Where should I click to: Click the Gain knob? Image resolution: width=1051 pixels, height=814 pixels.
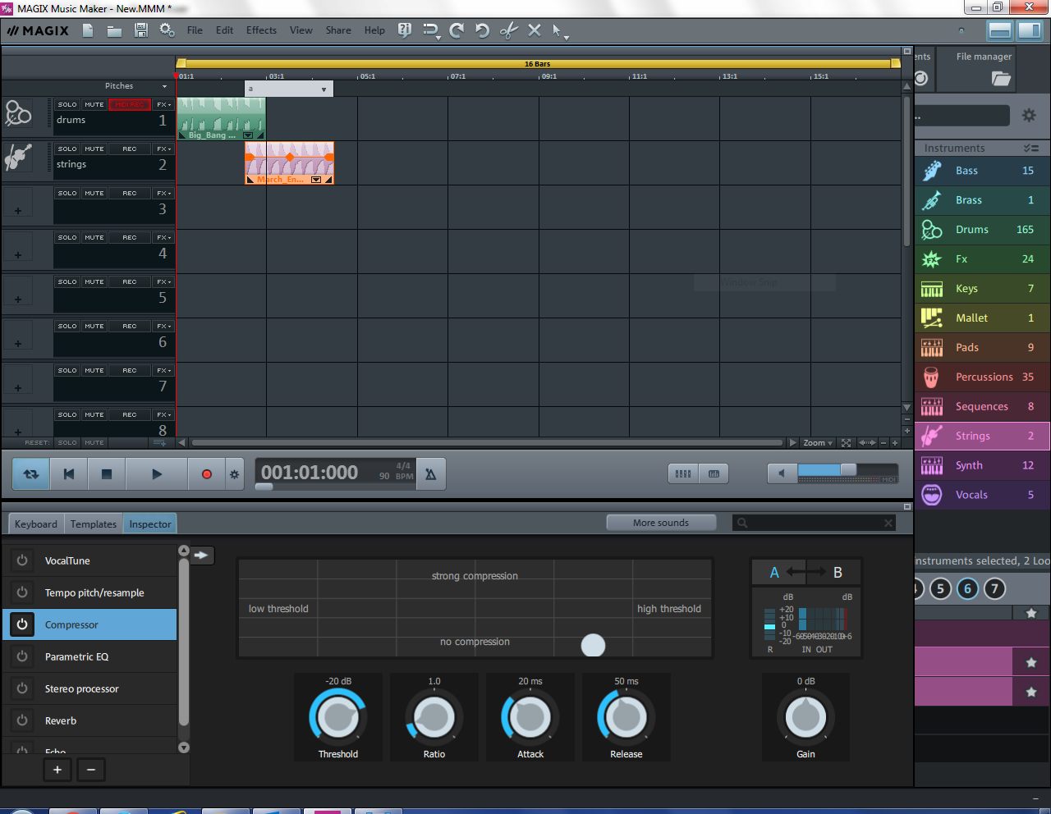coord(805,717)
